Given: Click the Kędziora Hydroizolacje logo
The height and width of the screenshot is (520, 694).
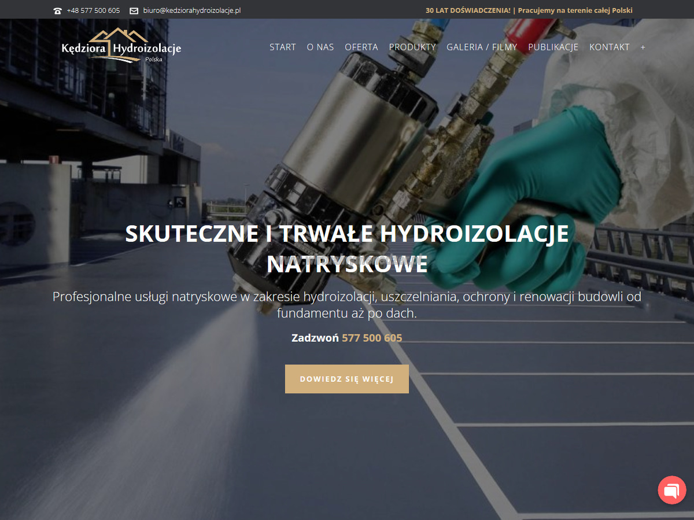Looking at the screenshot, I should [x=121, y=46].
